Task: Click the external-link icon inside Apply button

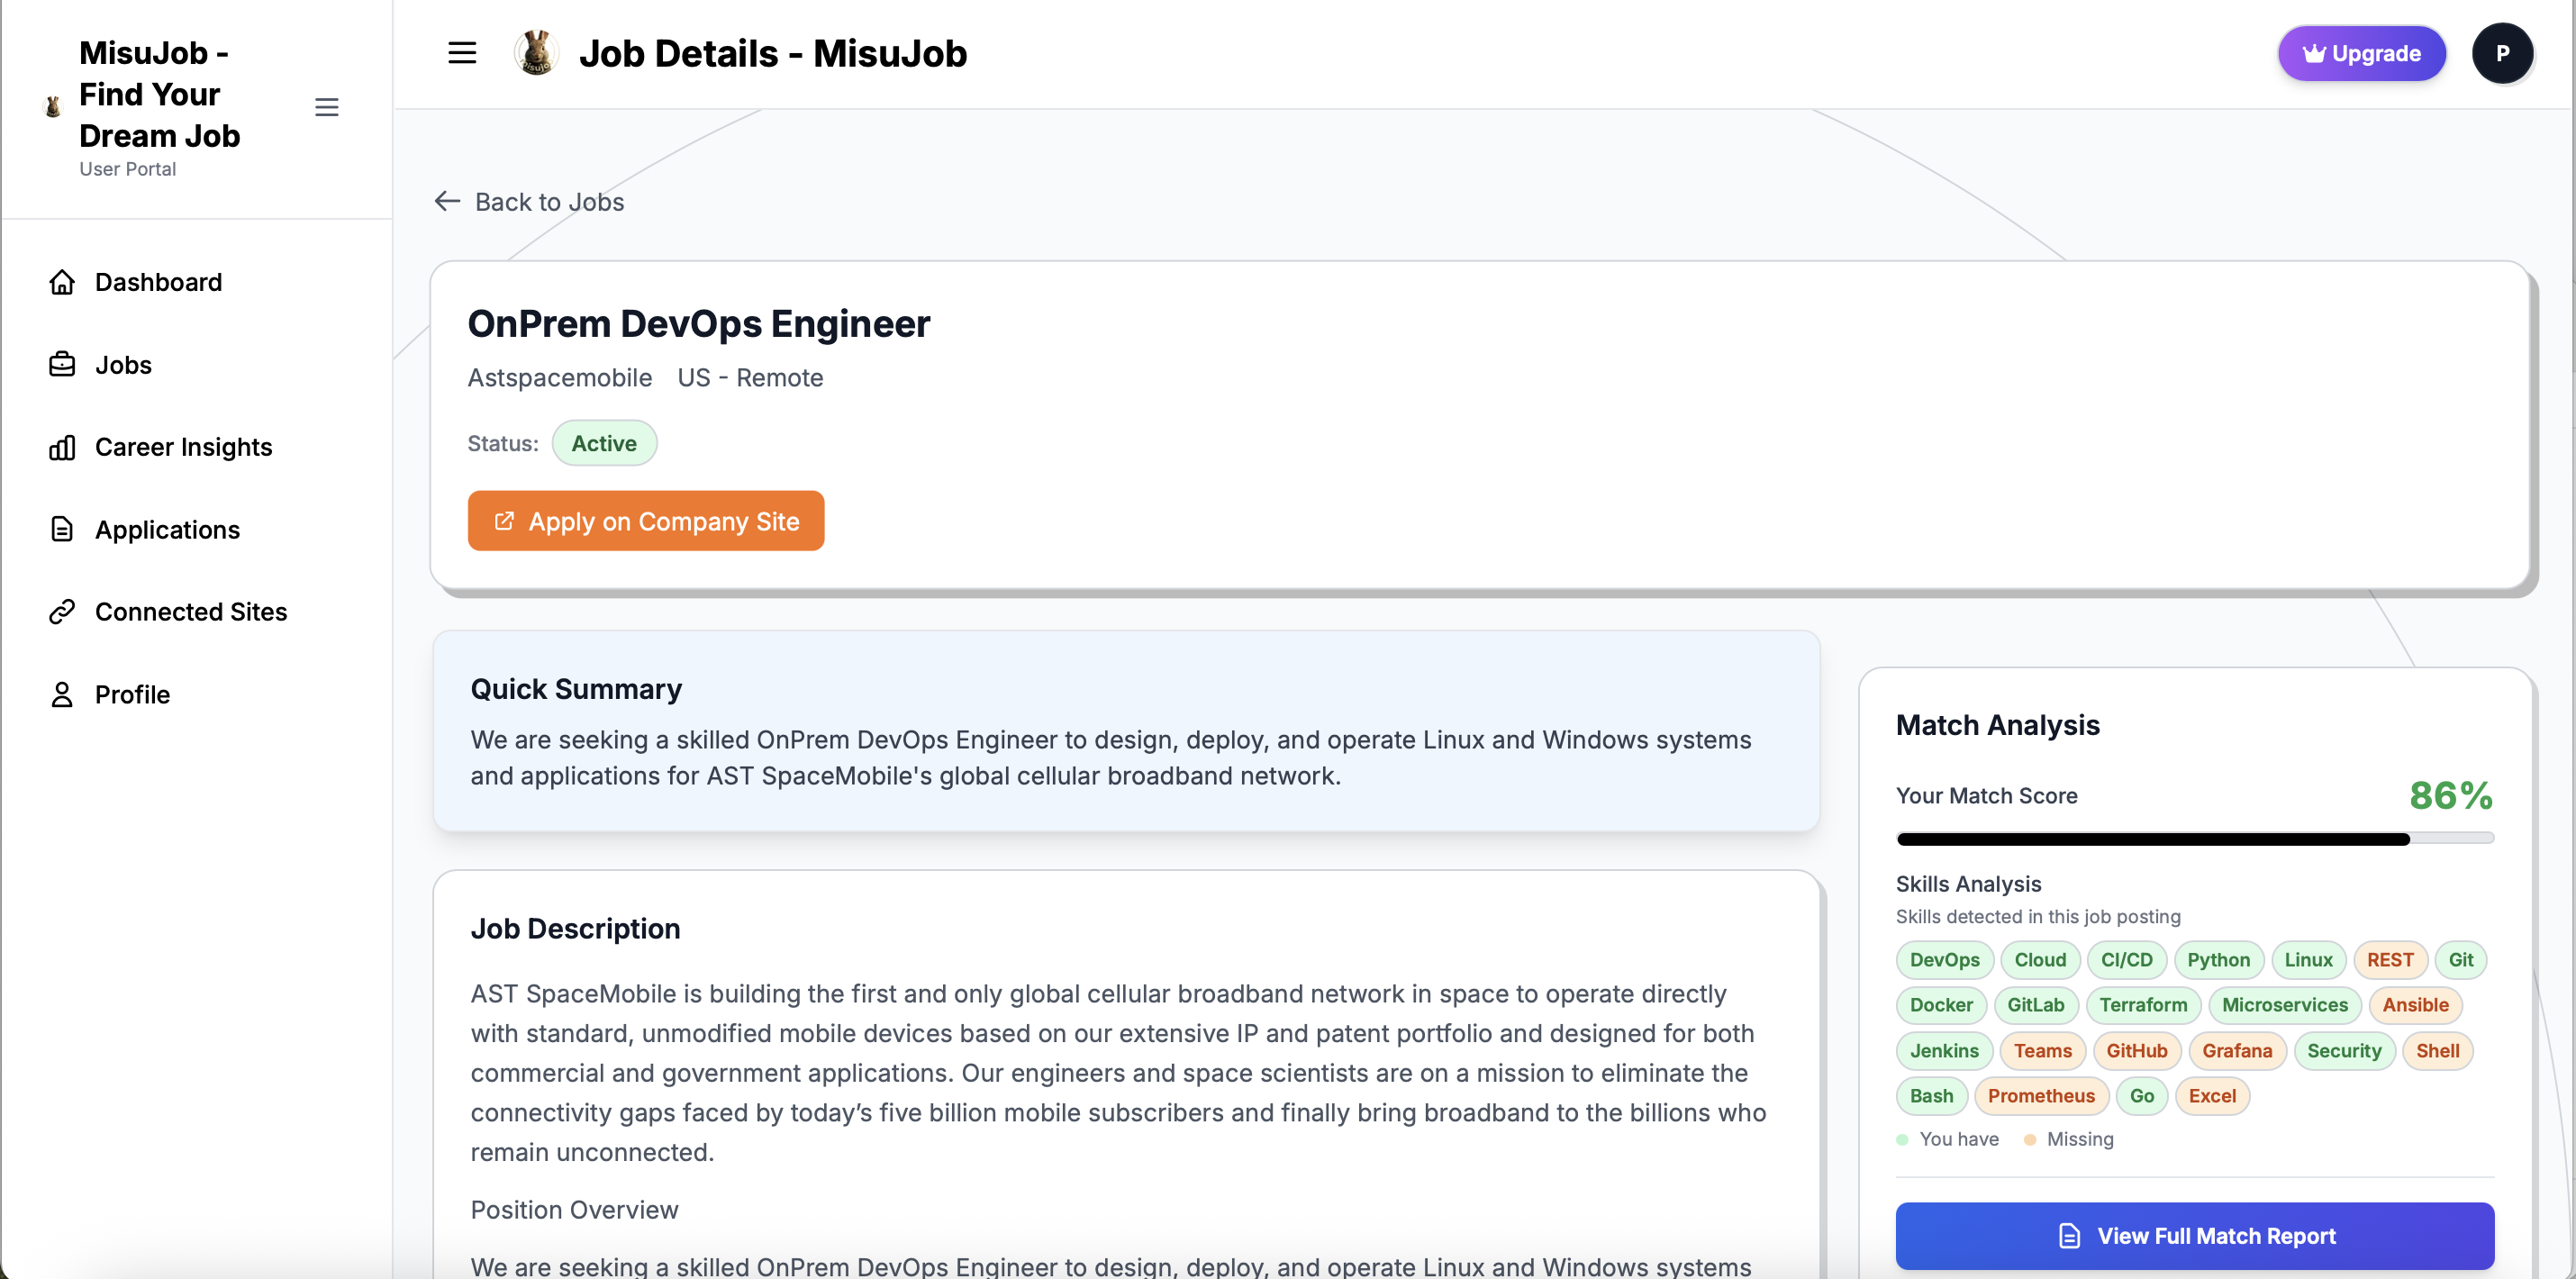Action: pos(504,521)
